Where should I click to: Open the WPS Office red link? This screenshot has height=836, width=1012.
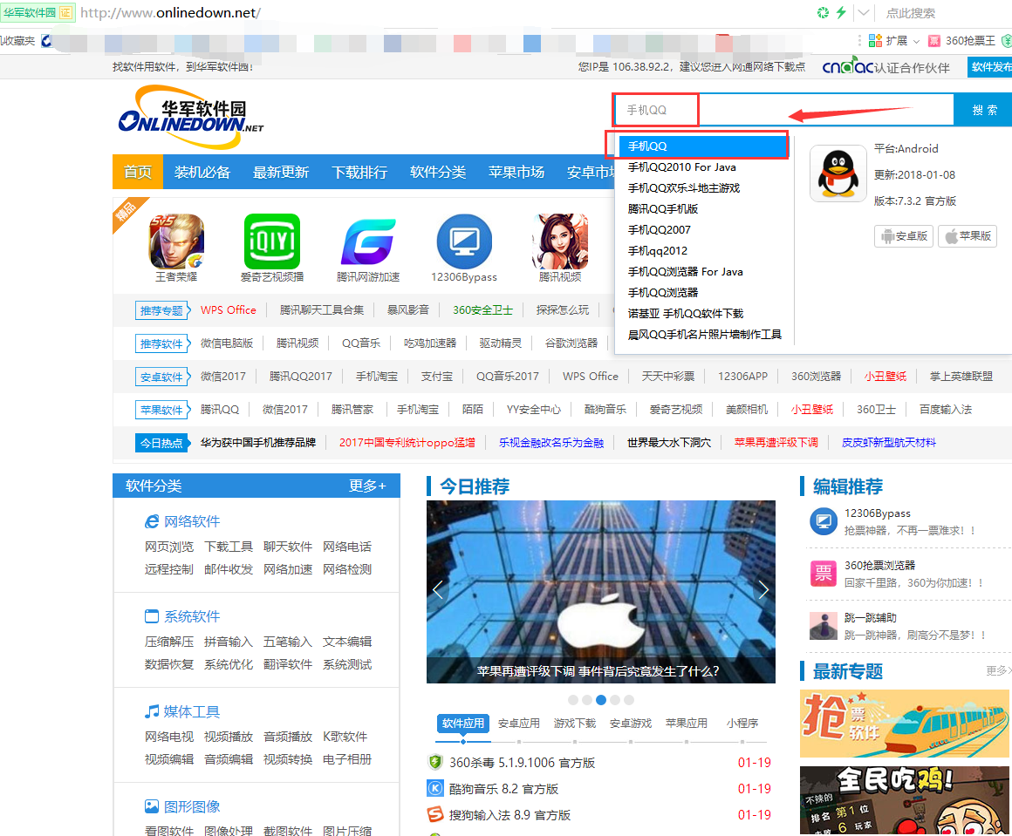tap(228, 309)
